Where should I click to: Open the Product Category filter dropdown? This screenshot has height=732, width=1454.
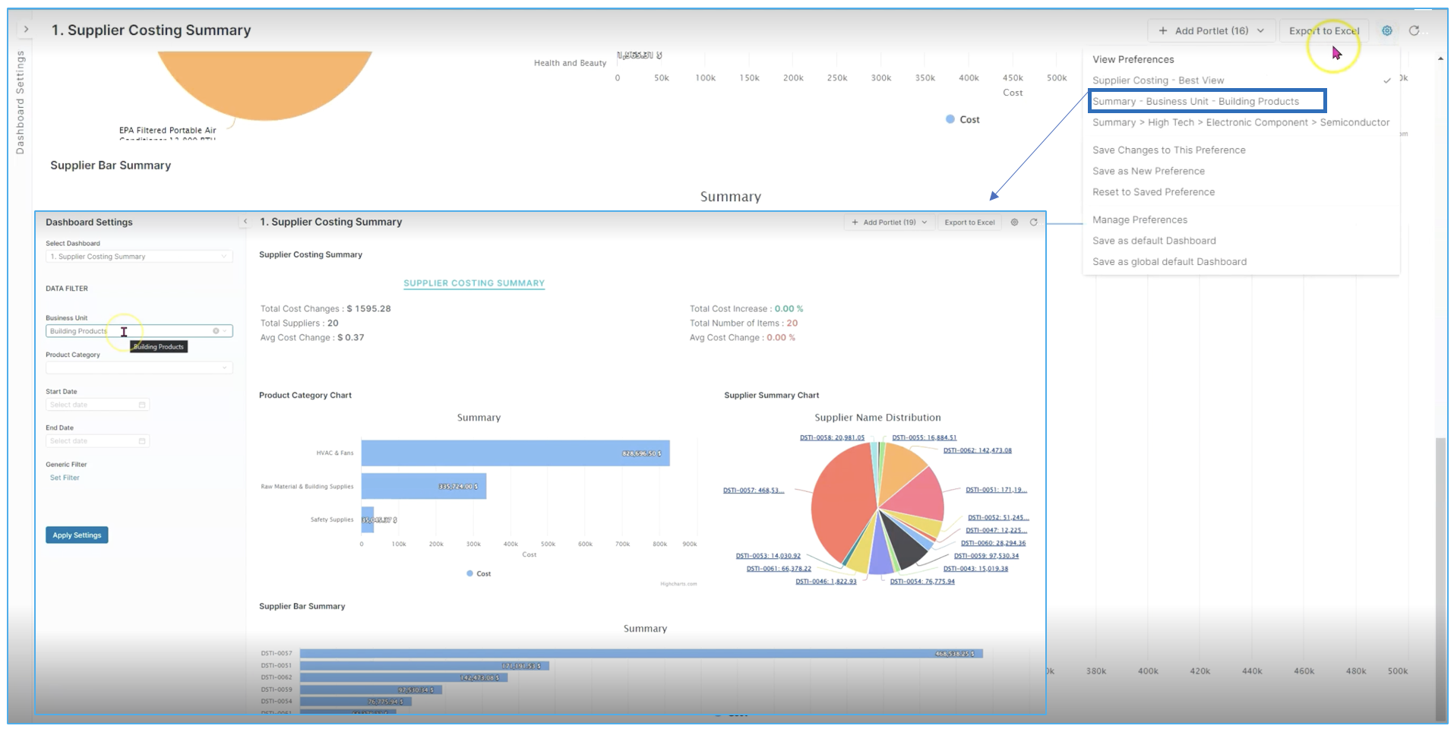click(x=139, y=368)
